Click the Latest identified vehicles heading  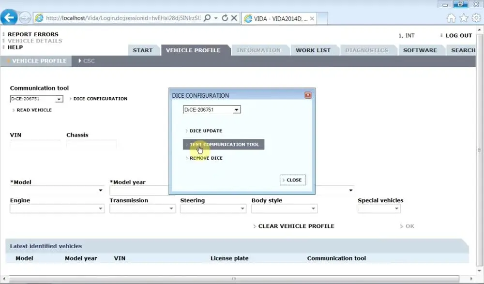(45, 246)
